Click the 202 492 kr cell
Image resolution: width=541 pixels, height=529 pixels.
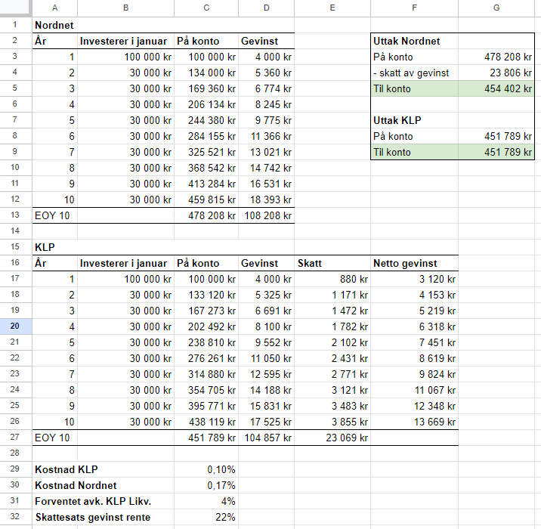[206, 326]
